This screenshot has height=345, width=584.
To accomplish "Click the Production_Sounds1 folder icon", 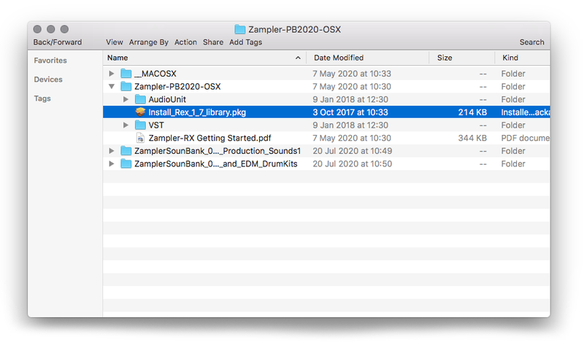I will click(x=126, y=151).
